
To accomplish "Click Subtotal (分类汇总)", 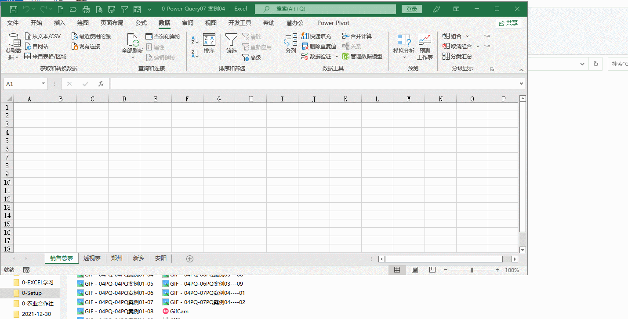I will (457, 56).
